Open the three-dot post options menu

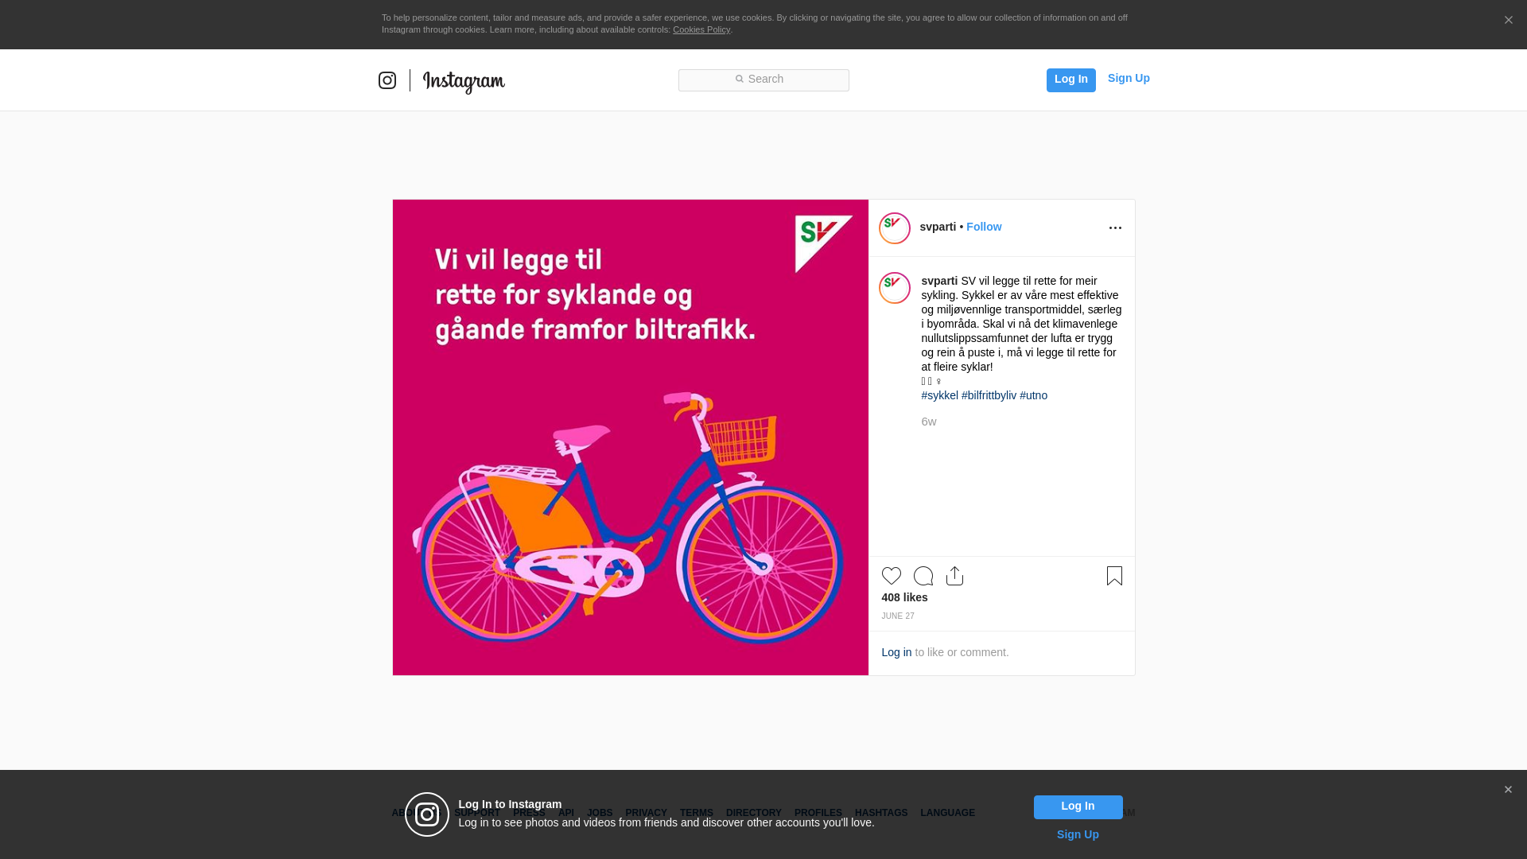pyautogui.click(x=1115, y=228)
